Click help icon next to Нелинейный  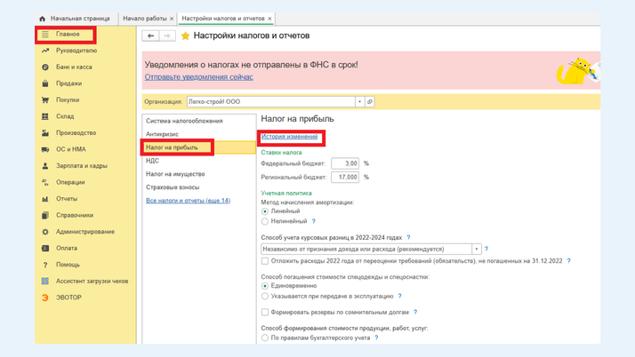pyautogui.click(x=313, y=221)
